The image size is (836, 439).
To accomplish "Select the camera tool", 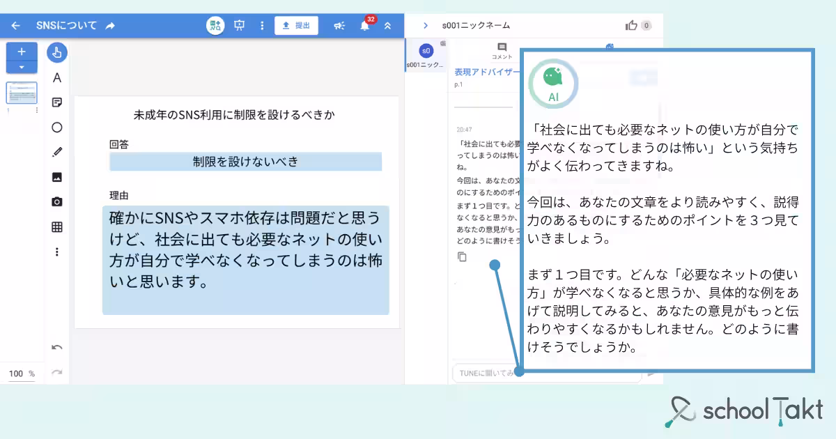I will 57,202.
